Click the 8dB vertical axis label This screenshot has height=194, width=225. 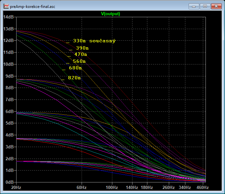pos(10,88)
